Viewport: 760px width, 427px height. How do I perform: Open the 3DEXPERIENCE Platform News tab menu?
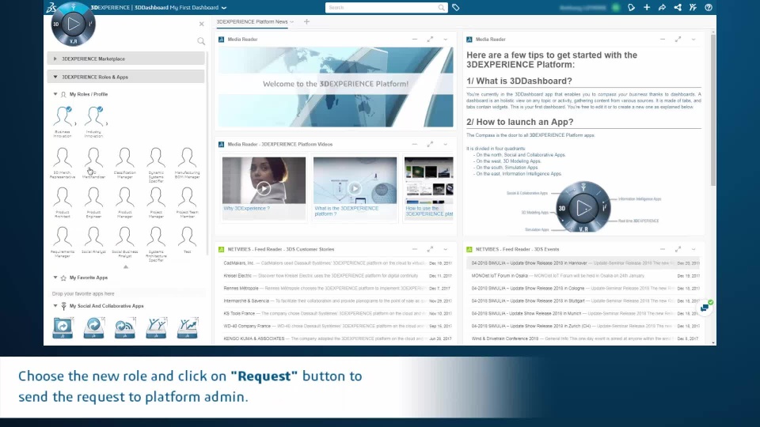[x=292, y=22]
